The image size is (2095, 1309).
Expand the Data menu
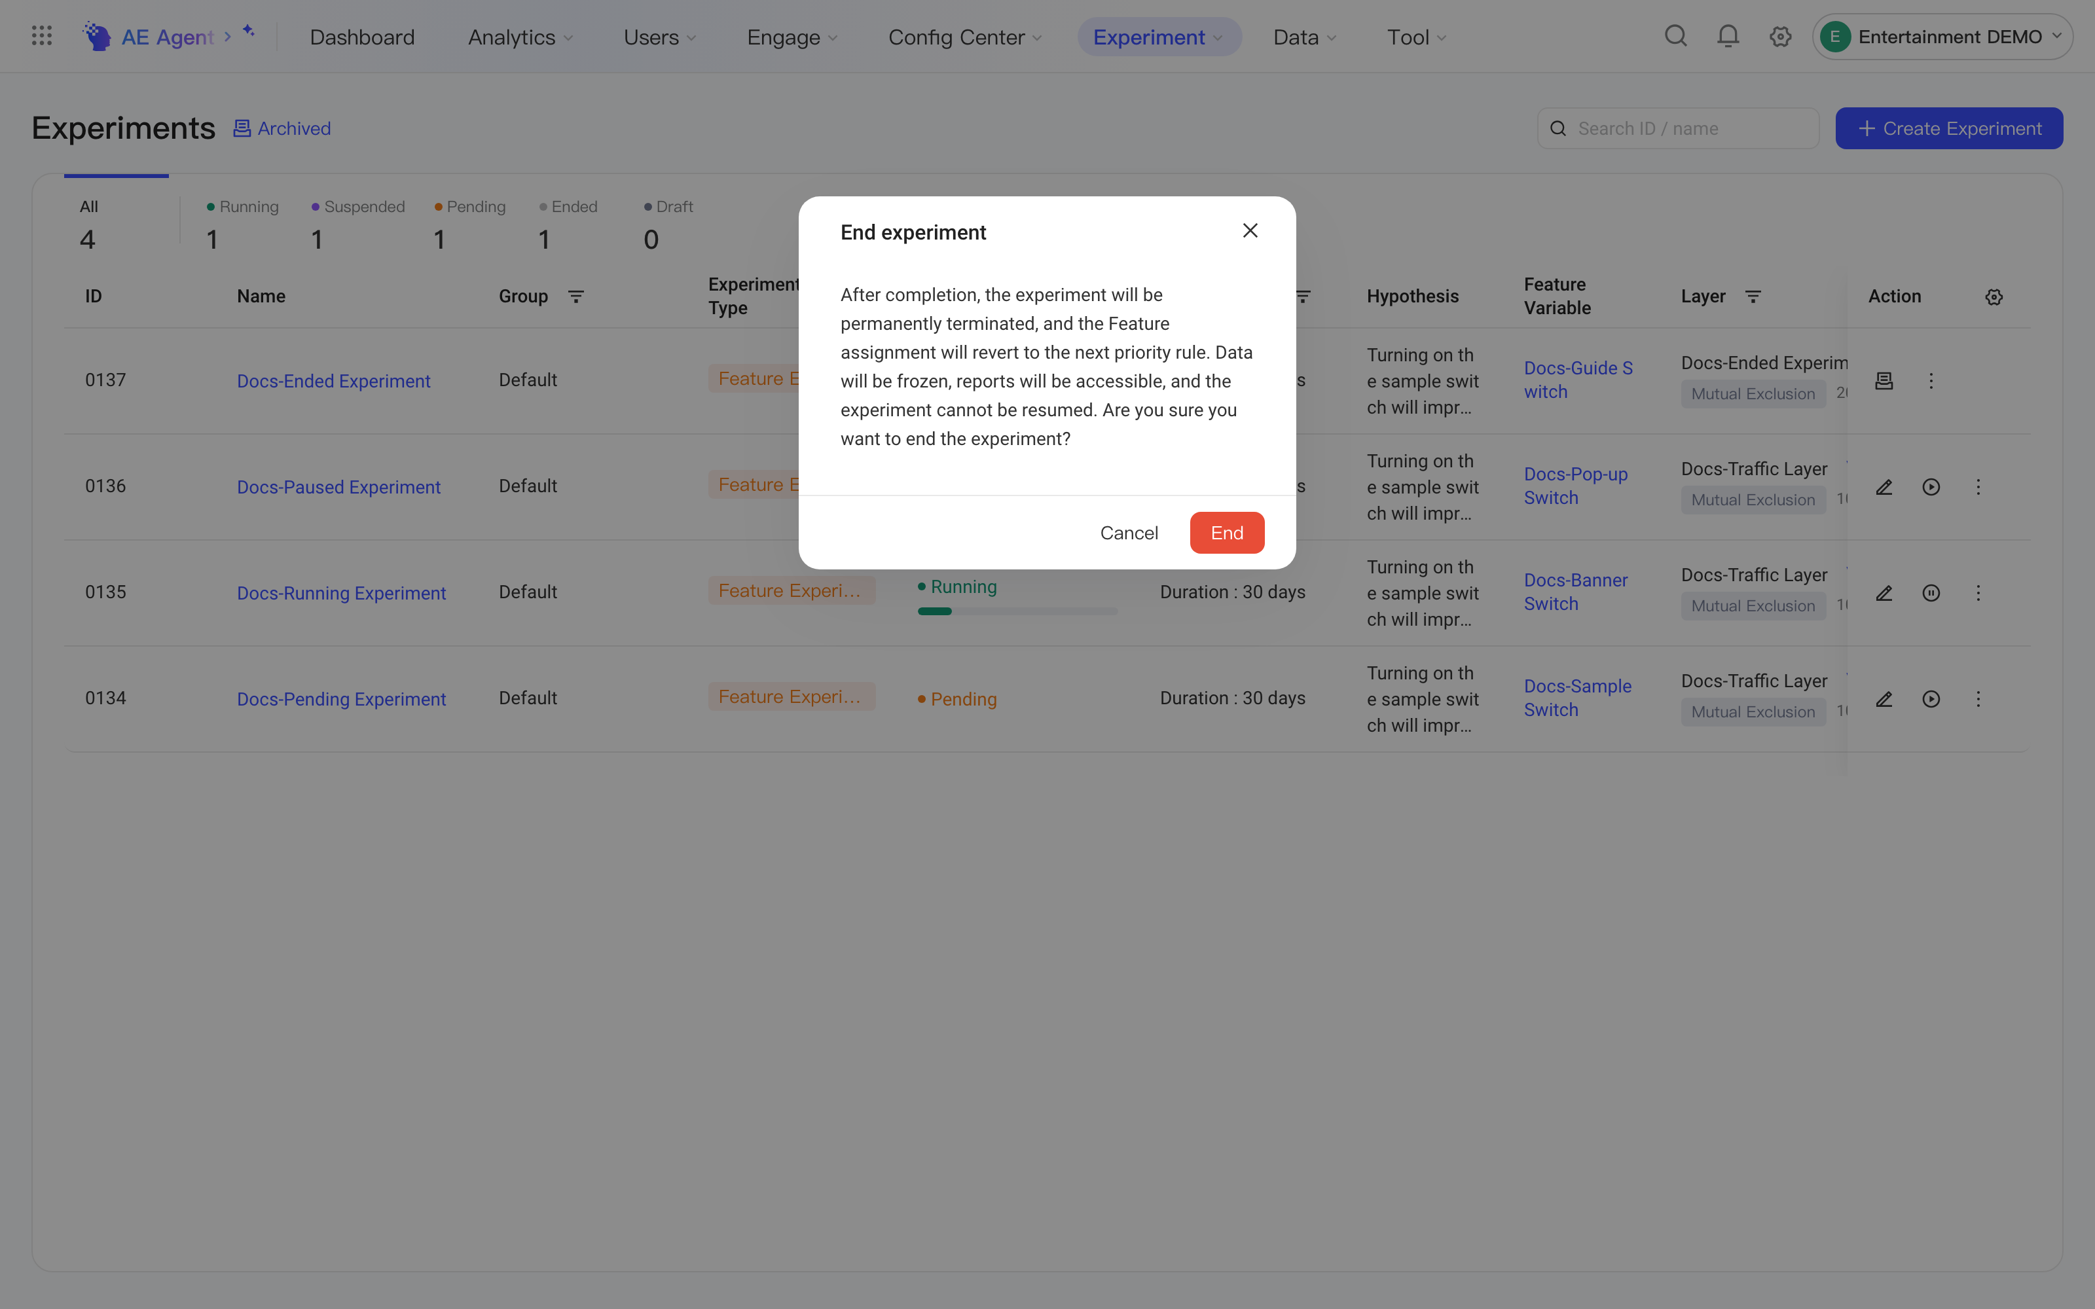1305,37
